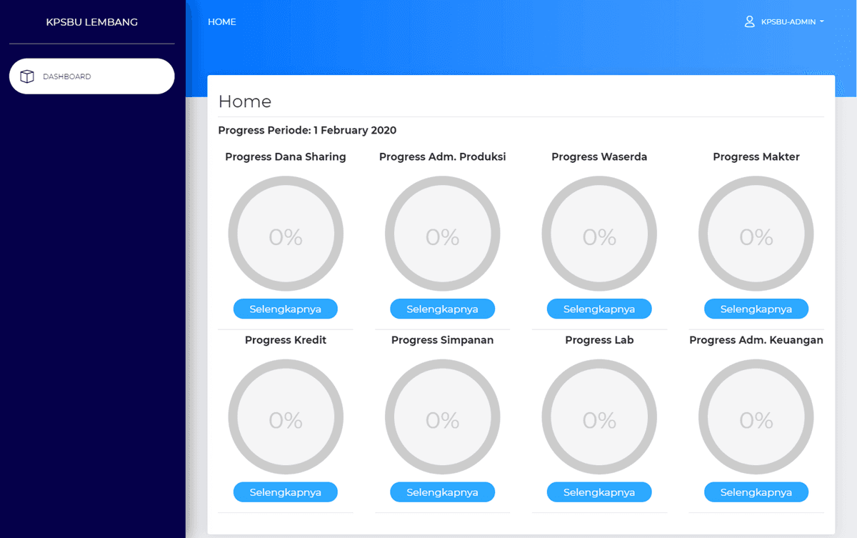Click Selengkapnya under Progress Simpanan

(443, 492)
